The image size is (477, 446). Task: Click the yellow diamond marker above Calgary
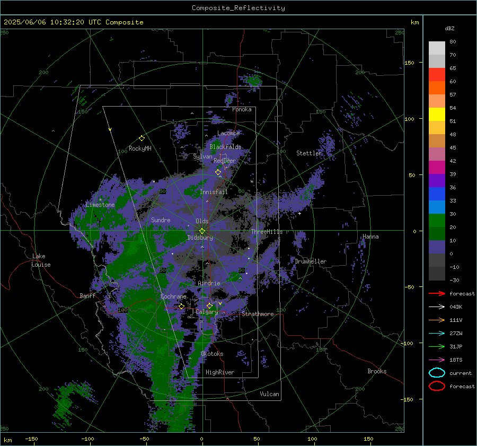pyautogui.click(x=209, y=305)
